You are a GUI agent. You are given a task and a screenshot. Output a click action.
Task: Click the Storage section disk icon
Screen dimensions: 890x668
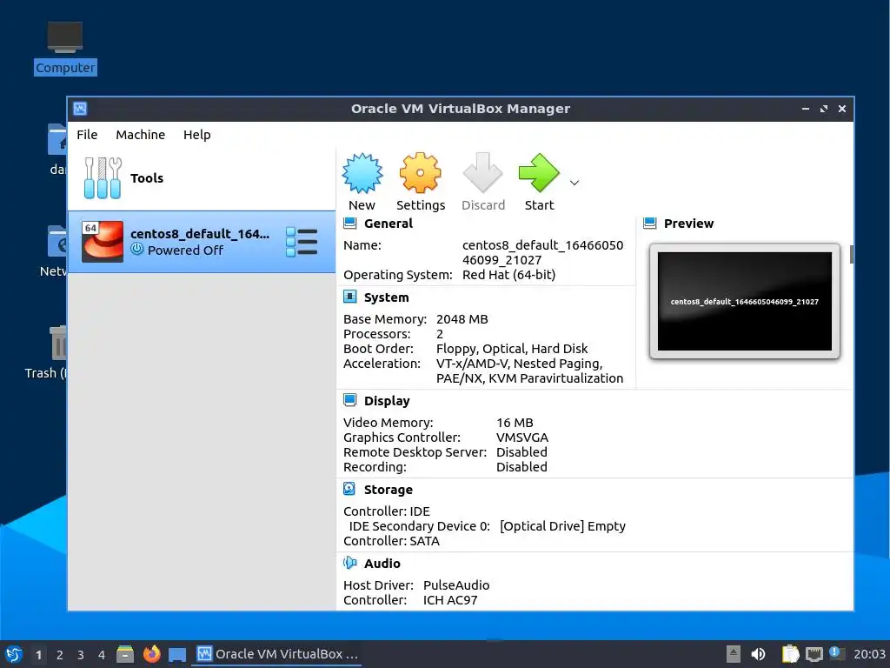click(349, 489)
